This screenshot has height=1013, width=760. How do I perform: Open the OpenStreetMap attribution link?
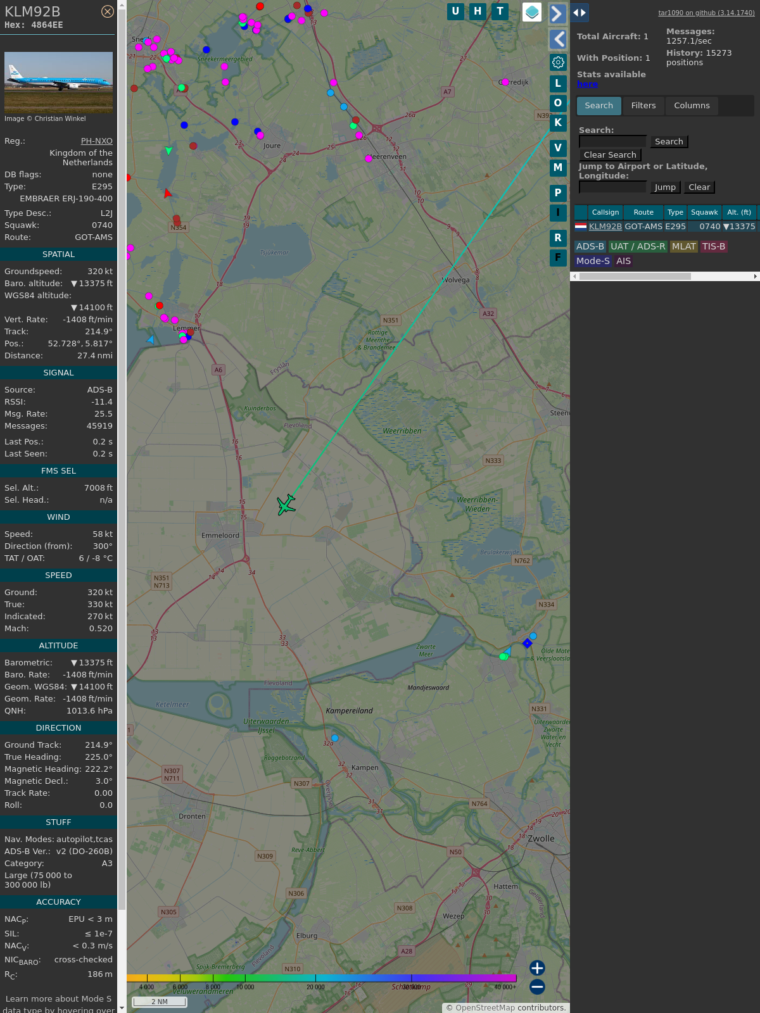(x=485, y=1007)
